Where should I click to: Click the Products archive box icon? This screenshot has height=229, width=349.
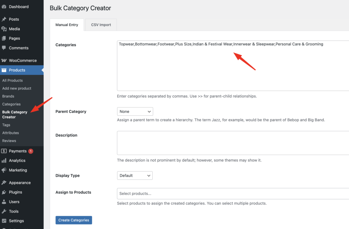pos(4,70)
